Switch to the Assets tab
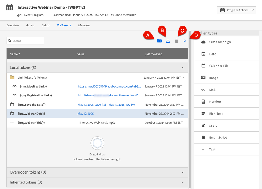This screenshot has width=262, height=189. (30, 25)
